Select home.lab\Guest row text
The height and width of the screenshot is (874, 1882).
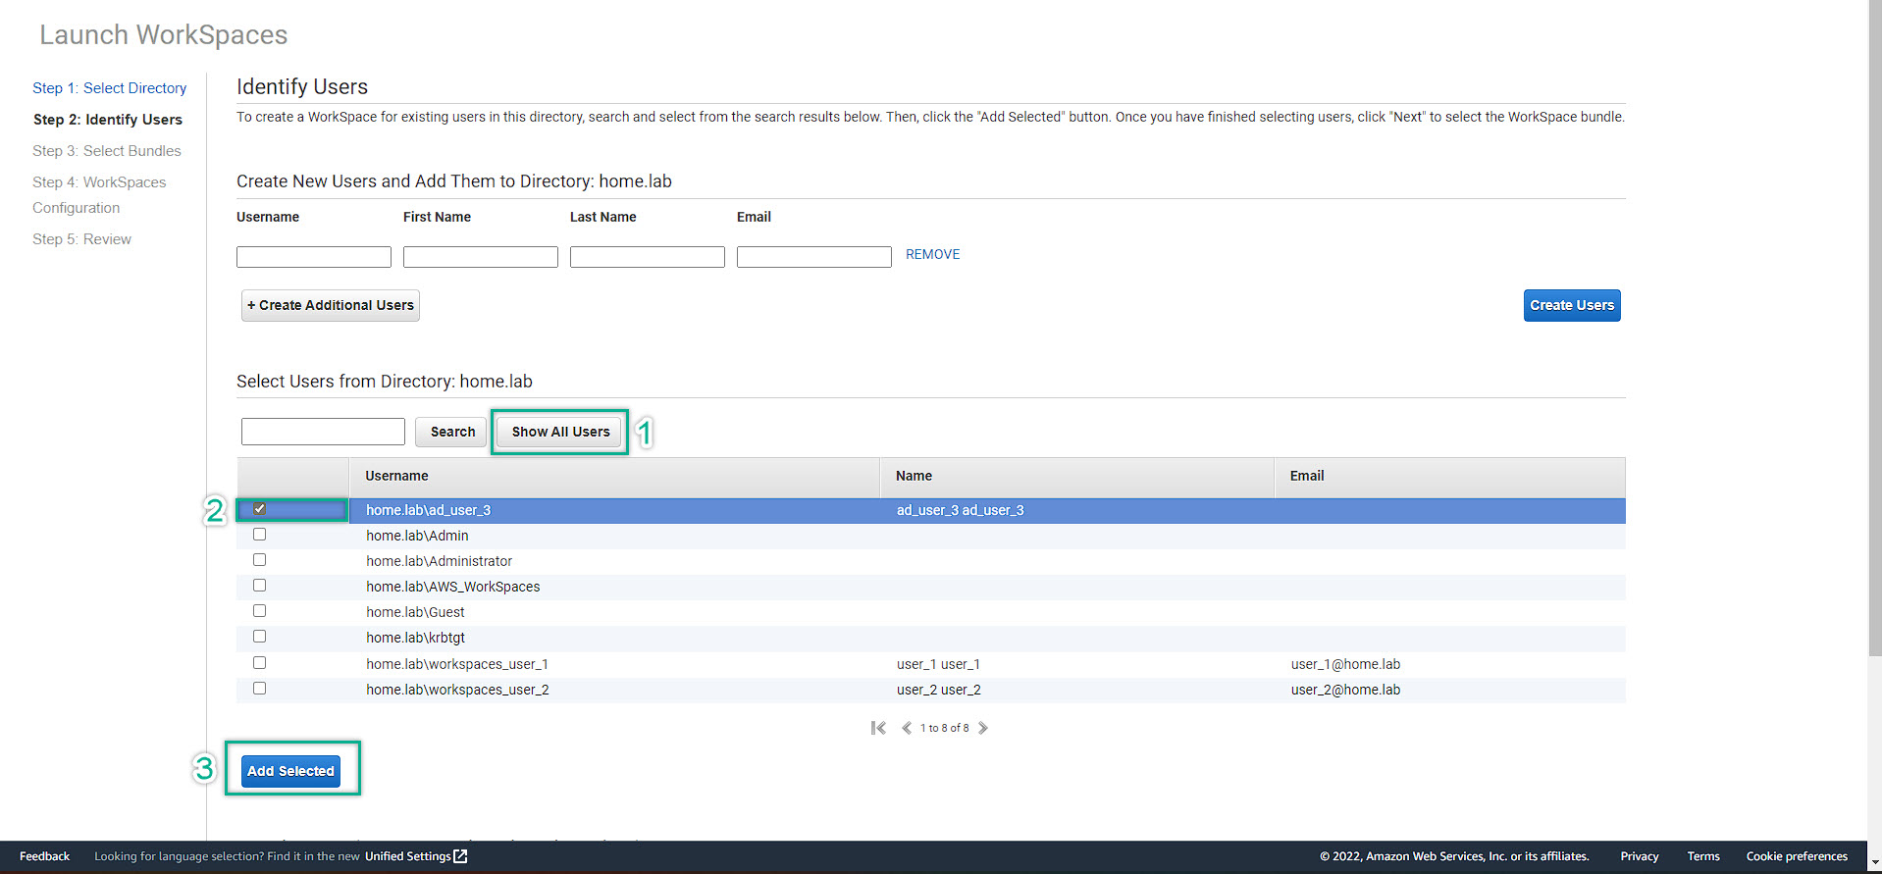click(x=415, y=612)
